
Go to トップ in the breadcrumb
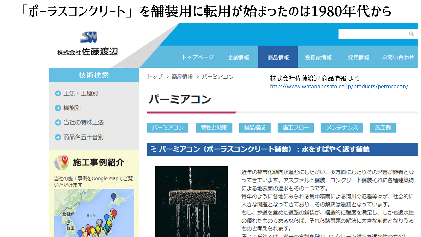coord(155,77)
